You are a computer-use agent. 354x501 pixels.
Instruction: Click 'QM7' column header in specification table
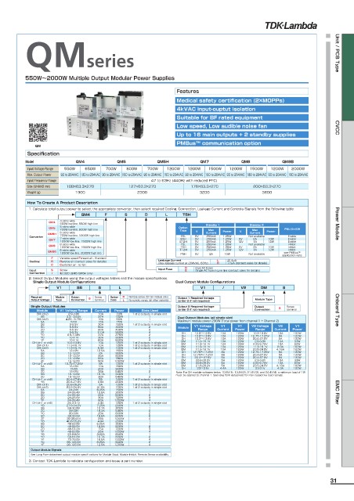(x=204, y=162)
